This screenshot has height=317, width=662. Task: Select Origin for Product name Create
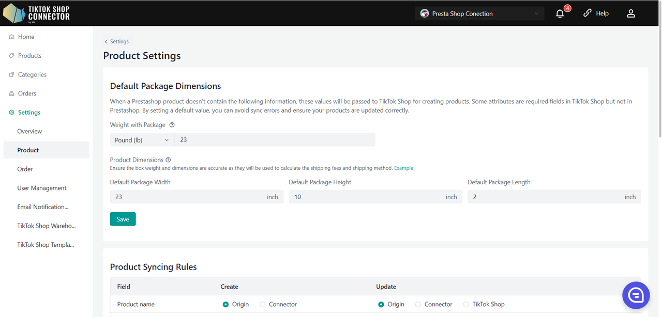point(225,305)
